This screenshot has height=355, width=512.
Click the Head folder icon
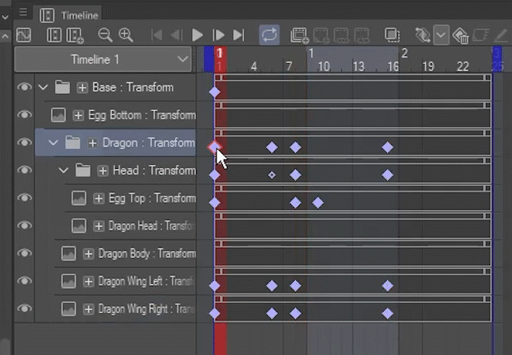[x=83, y=170]
